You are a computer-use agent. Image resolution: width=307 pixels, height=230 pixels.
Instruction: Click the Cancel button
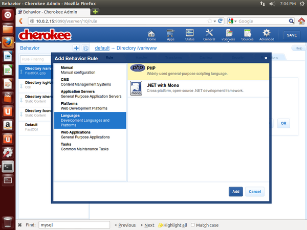tap(254, 192)
